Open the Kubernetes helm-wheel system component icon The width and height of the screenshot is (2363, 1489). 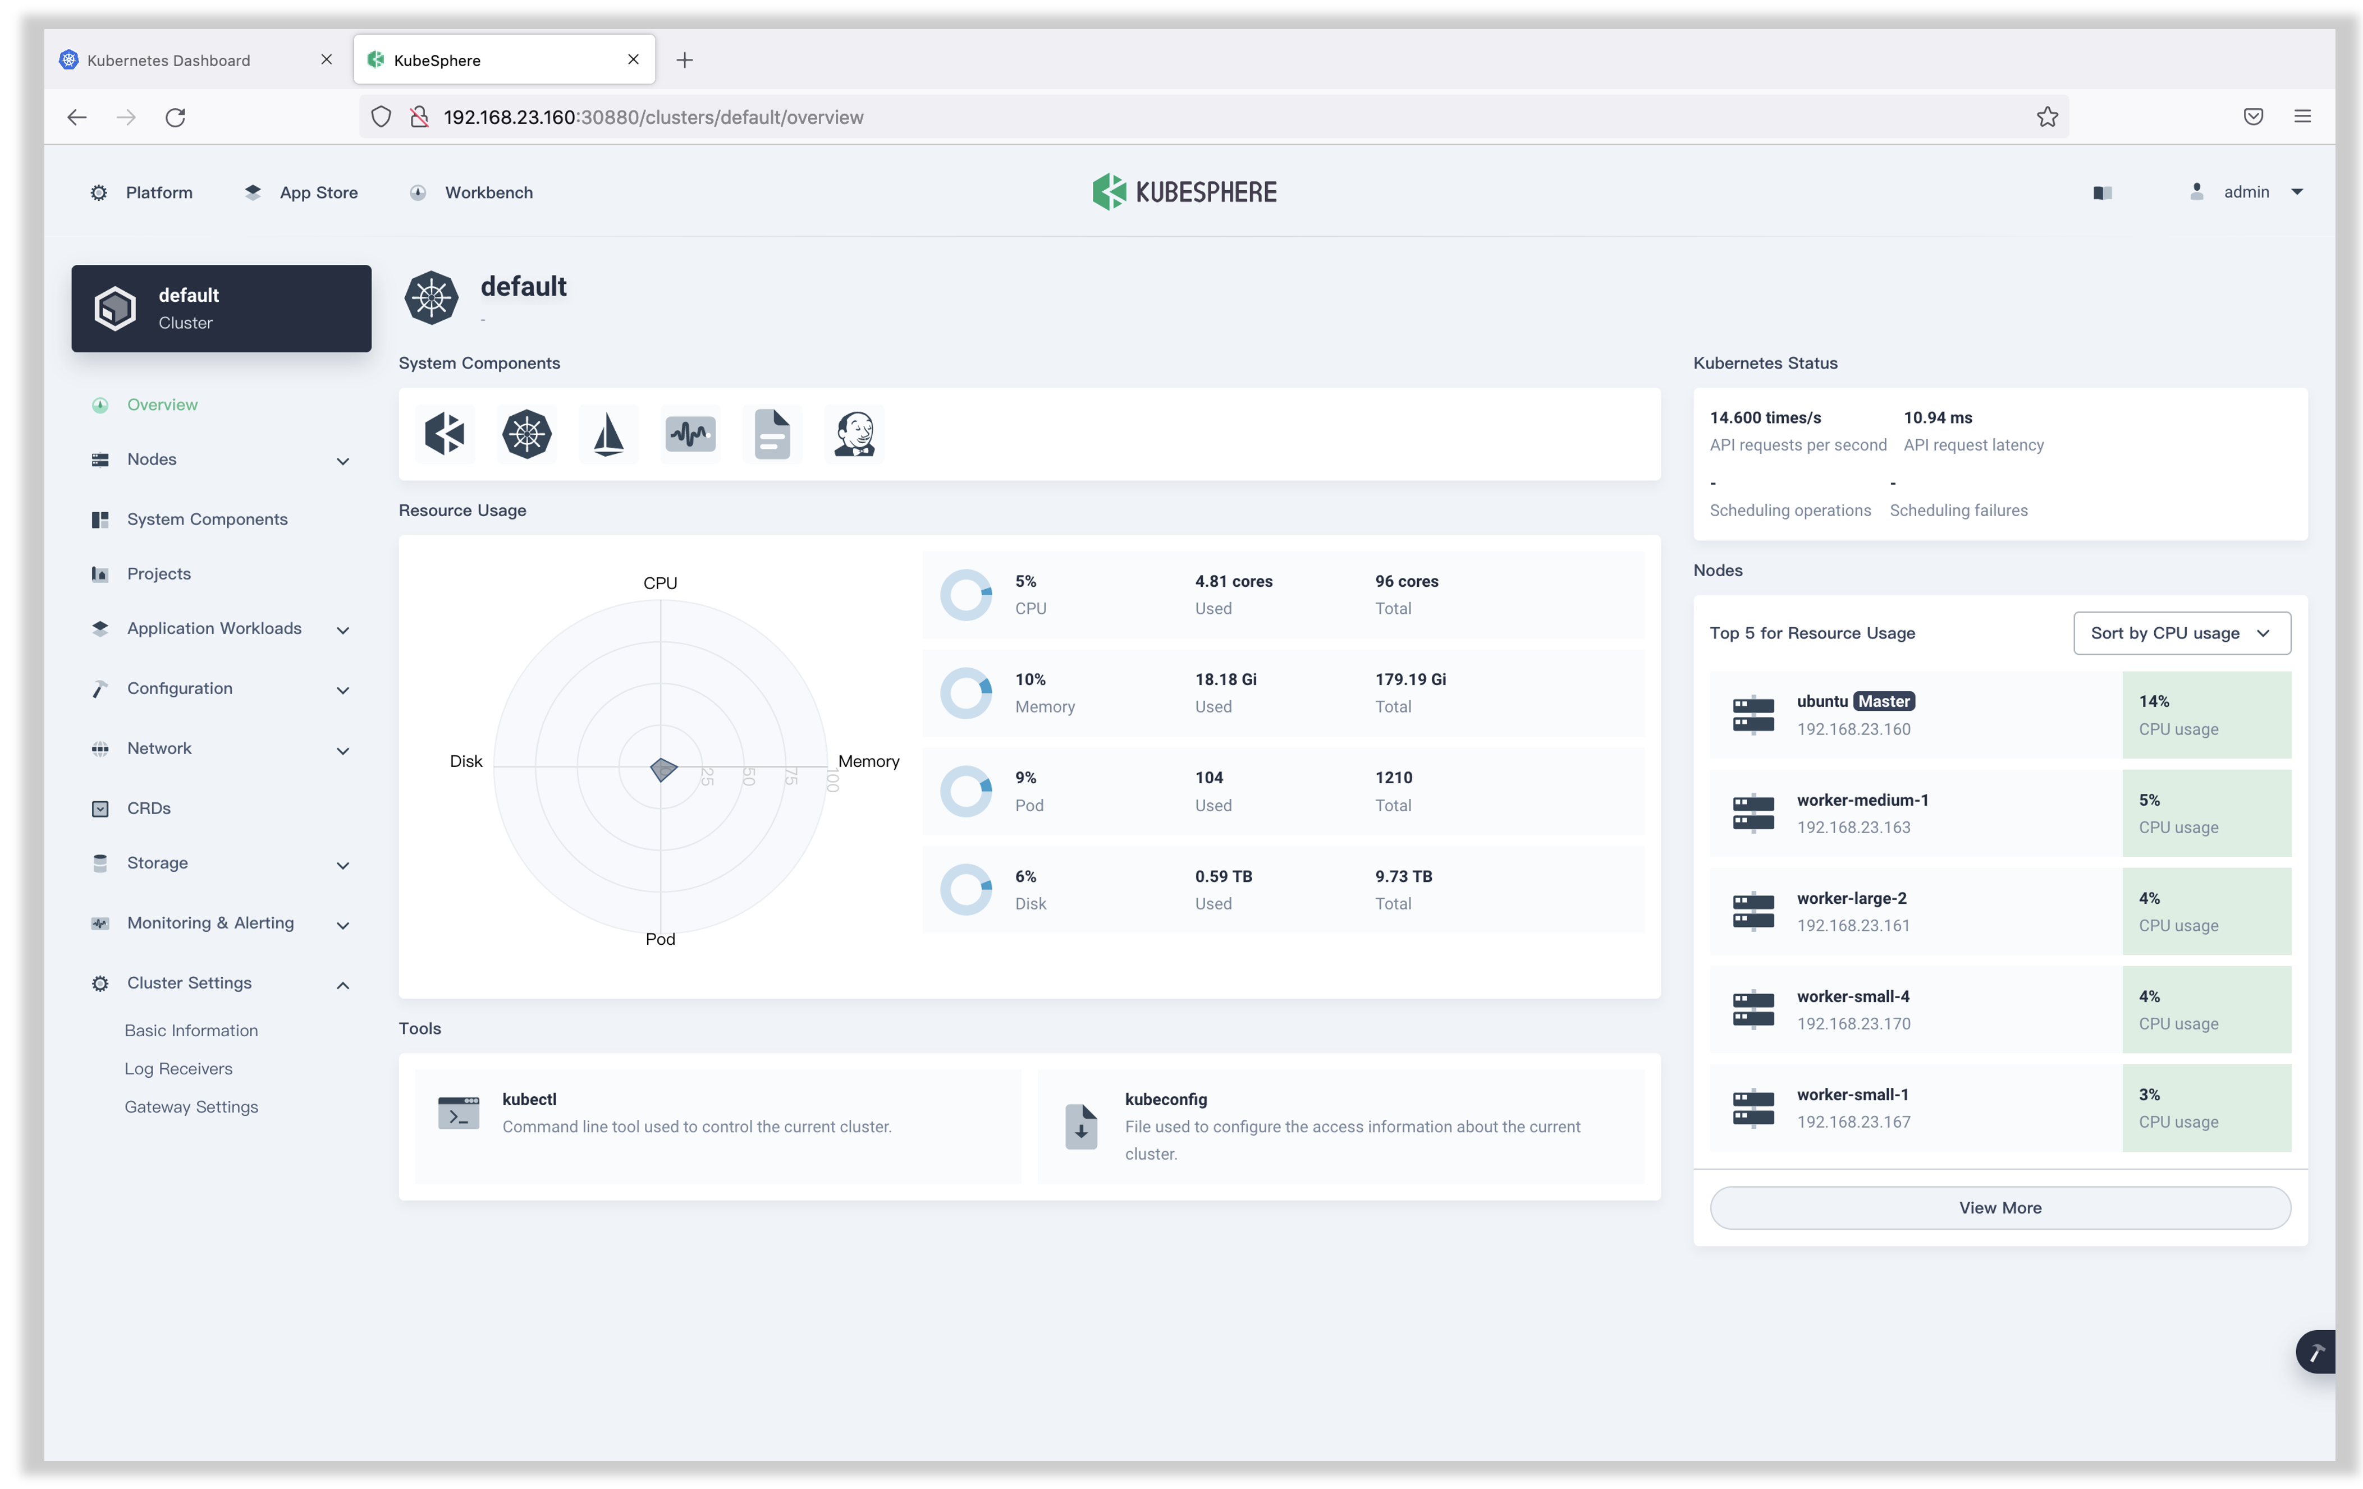(x=527, y=434)
